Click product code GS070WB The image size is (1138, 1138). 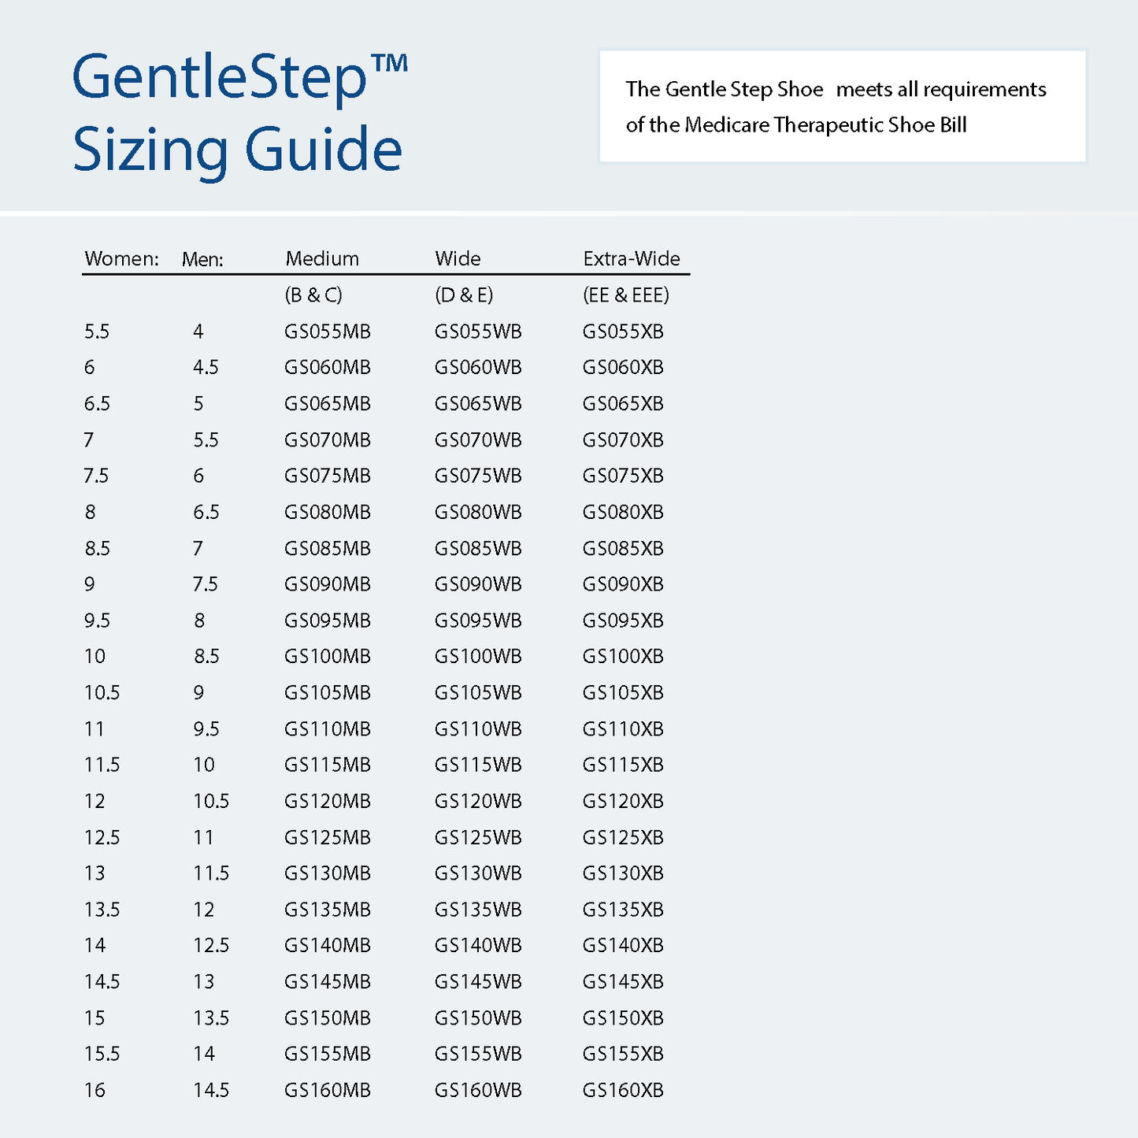pyautogui.click(x=478, y=440)
